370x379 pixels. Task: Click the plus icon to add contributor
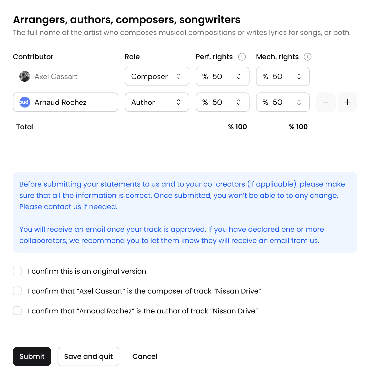click(x=347, y=102)
